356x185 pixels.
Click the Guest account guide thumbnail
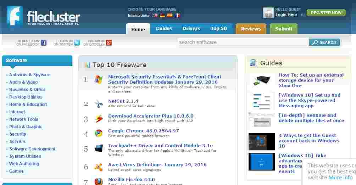pyautogui.click(x=262, y=142)
